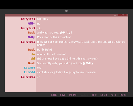Screen dimensions: 133x106
Task: Click the message 'I'm a mod of the art section'
Action: [x=54, y=37]
